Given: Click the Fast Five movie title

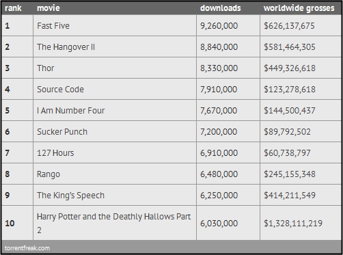Looking at the screenshot, I should [53, 26].
